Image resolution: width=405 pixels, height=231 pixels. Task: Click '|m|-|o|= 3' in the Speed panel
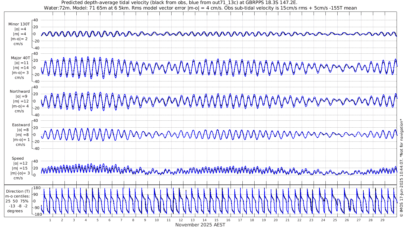[x=20, y=173]
